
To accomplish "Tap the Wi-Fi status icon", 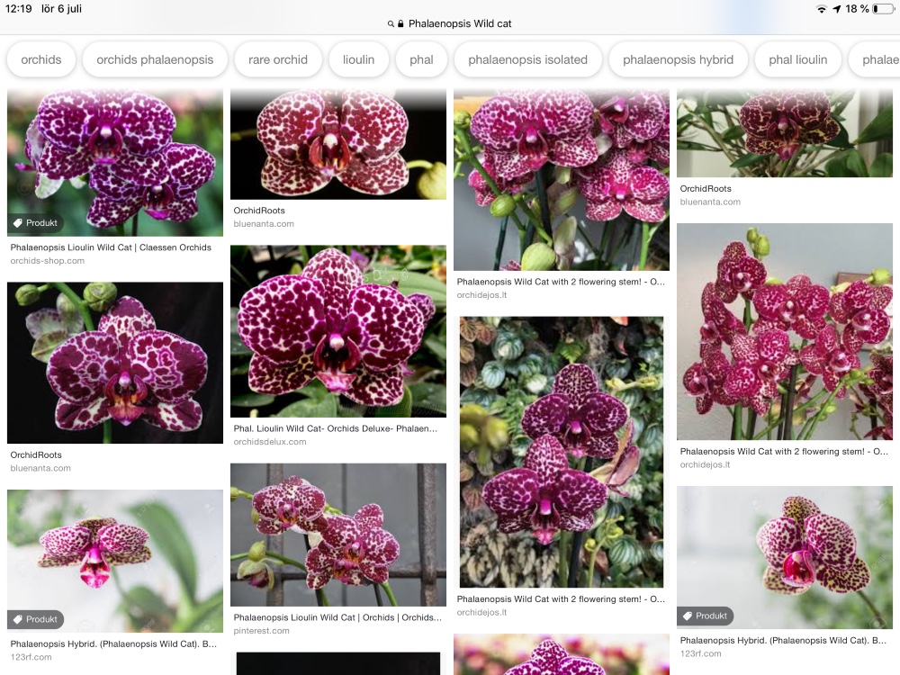I will 821,9.
